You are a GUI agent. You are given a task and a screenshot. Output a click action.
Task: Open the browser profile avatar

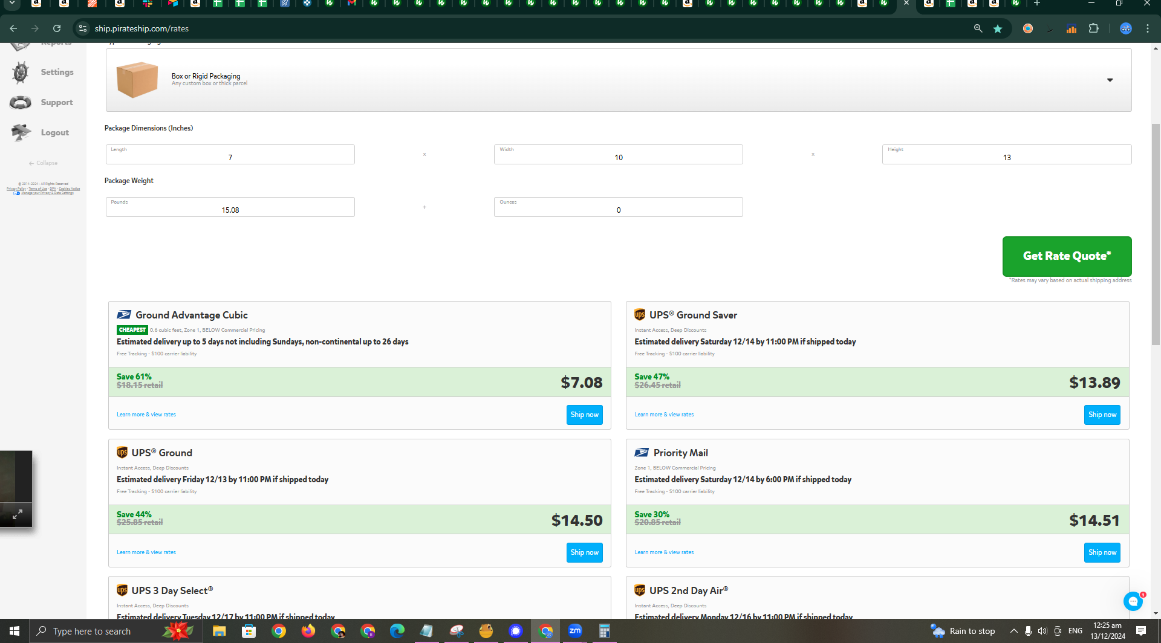[1126, 28]
